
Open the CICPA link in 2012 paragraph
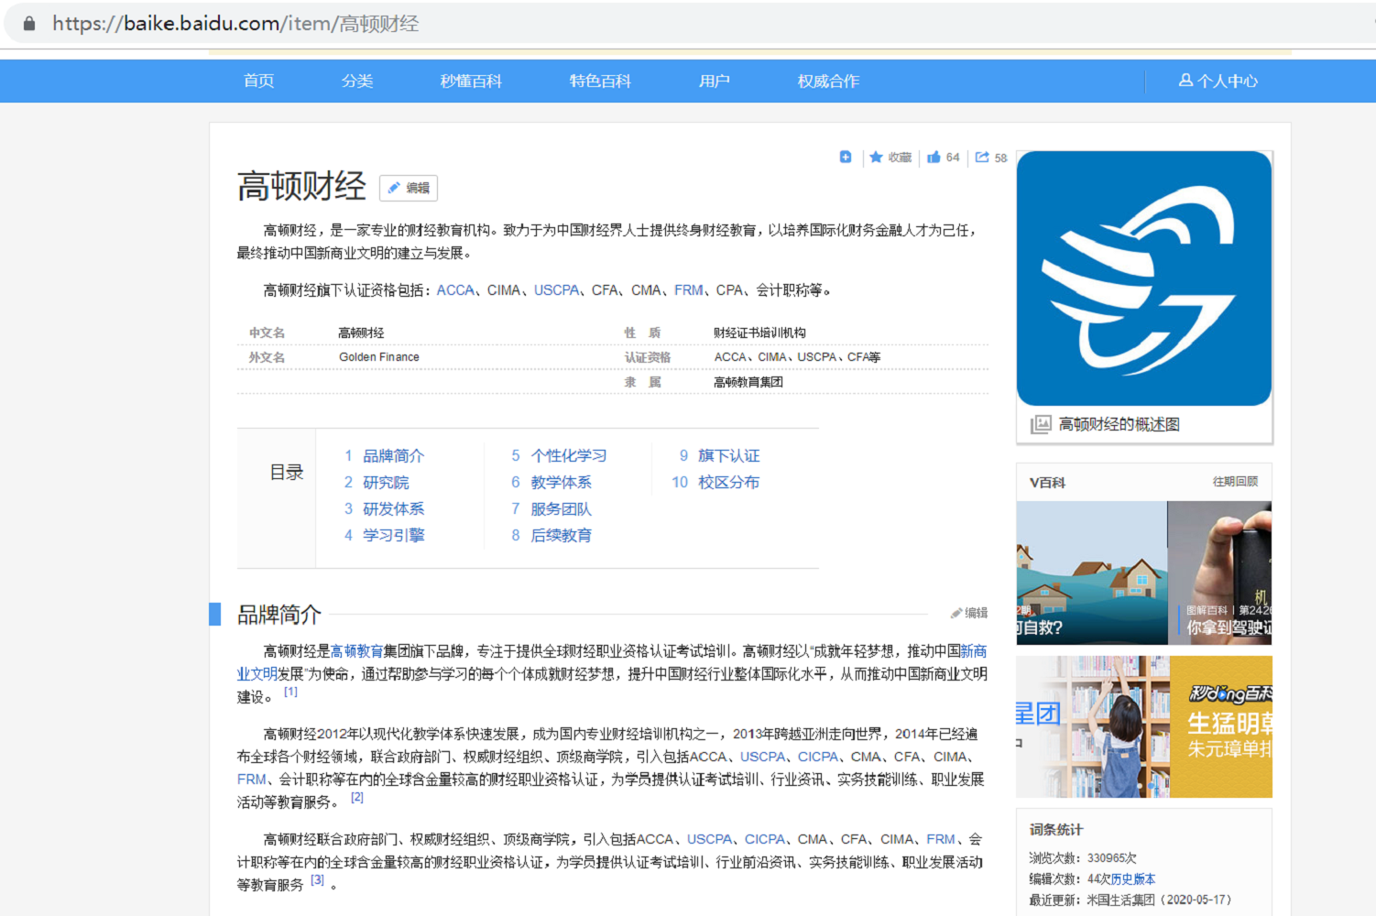tap(818, 757)
